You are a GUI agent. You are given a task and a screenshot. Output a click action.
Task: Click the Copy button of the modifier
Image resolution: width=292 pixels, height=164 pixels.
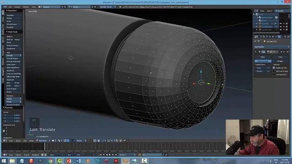click(x=280, y=57)
